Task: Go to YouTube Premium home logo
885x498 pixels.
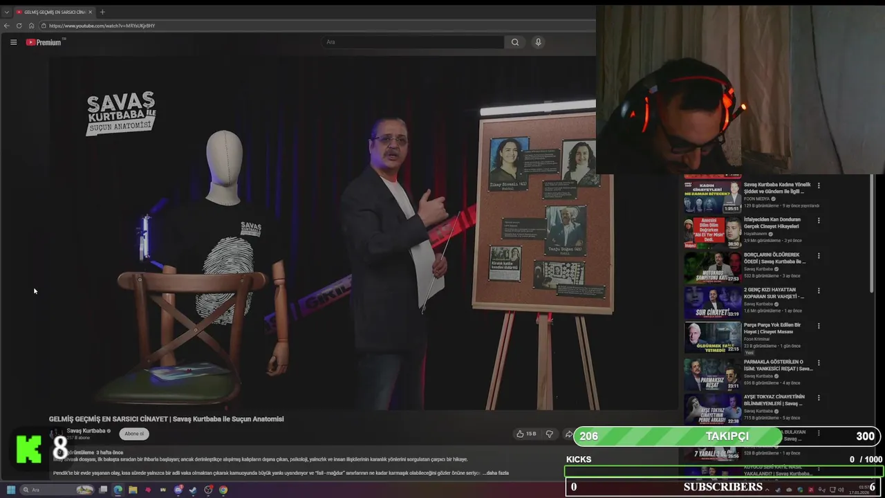Action: click(x=45, y=42)
